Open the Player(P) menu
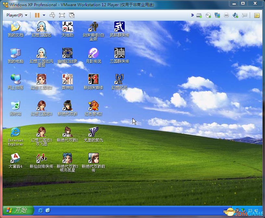 point(17,15)
